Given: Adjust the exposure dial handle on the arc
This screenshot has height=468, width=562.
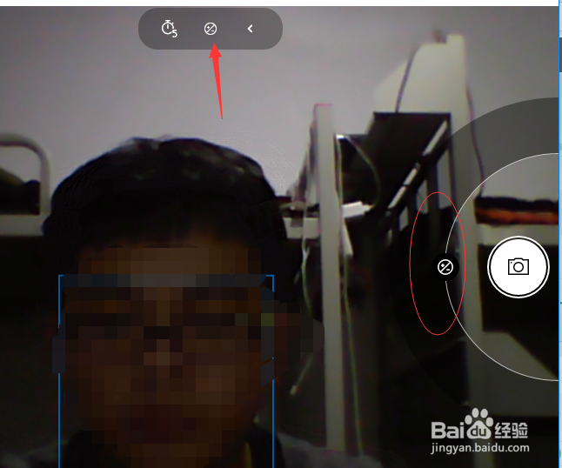Looking at the screenshot, I should pos(445,267).
